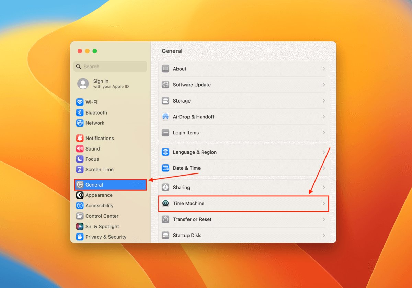Click the Time Machine clock icon
Viewport: 412px width, 288px height.
pos(165,203)
